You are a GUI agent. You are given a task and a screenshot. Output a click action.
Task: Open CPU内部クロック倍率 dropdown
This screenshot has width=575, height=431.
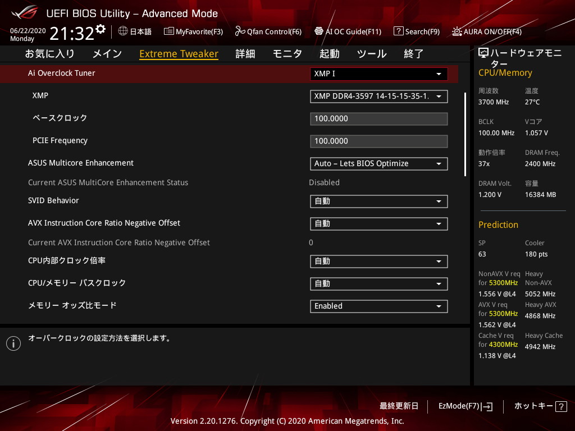[379, 262]
